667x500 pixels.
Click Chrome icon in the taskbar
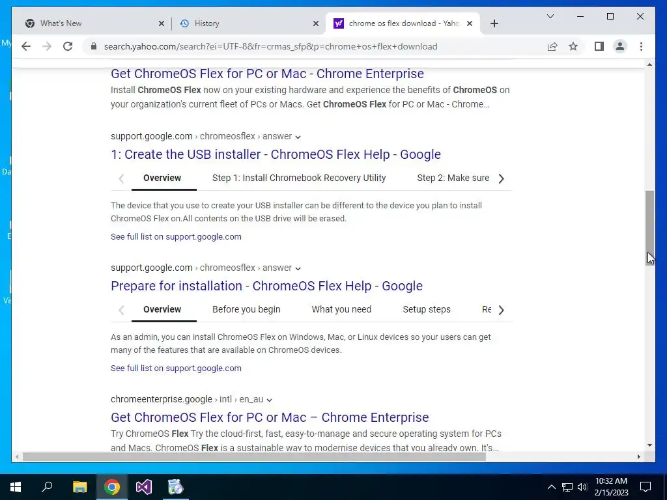click(112, 487)
